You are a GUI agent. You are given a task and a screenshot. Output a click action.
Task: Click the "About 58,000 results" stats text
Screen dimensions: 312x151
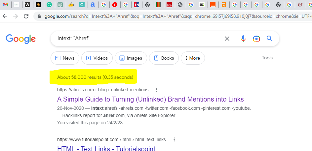(95, 77)
